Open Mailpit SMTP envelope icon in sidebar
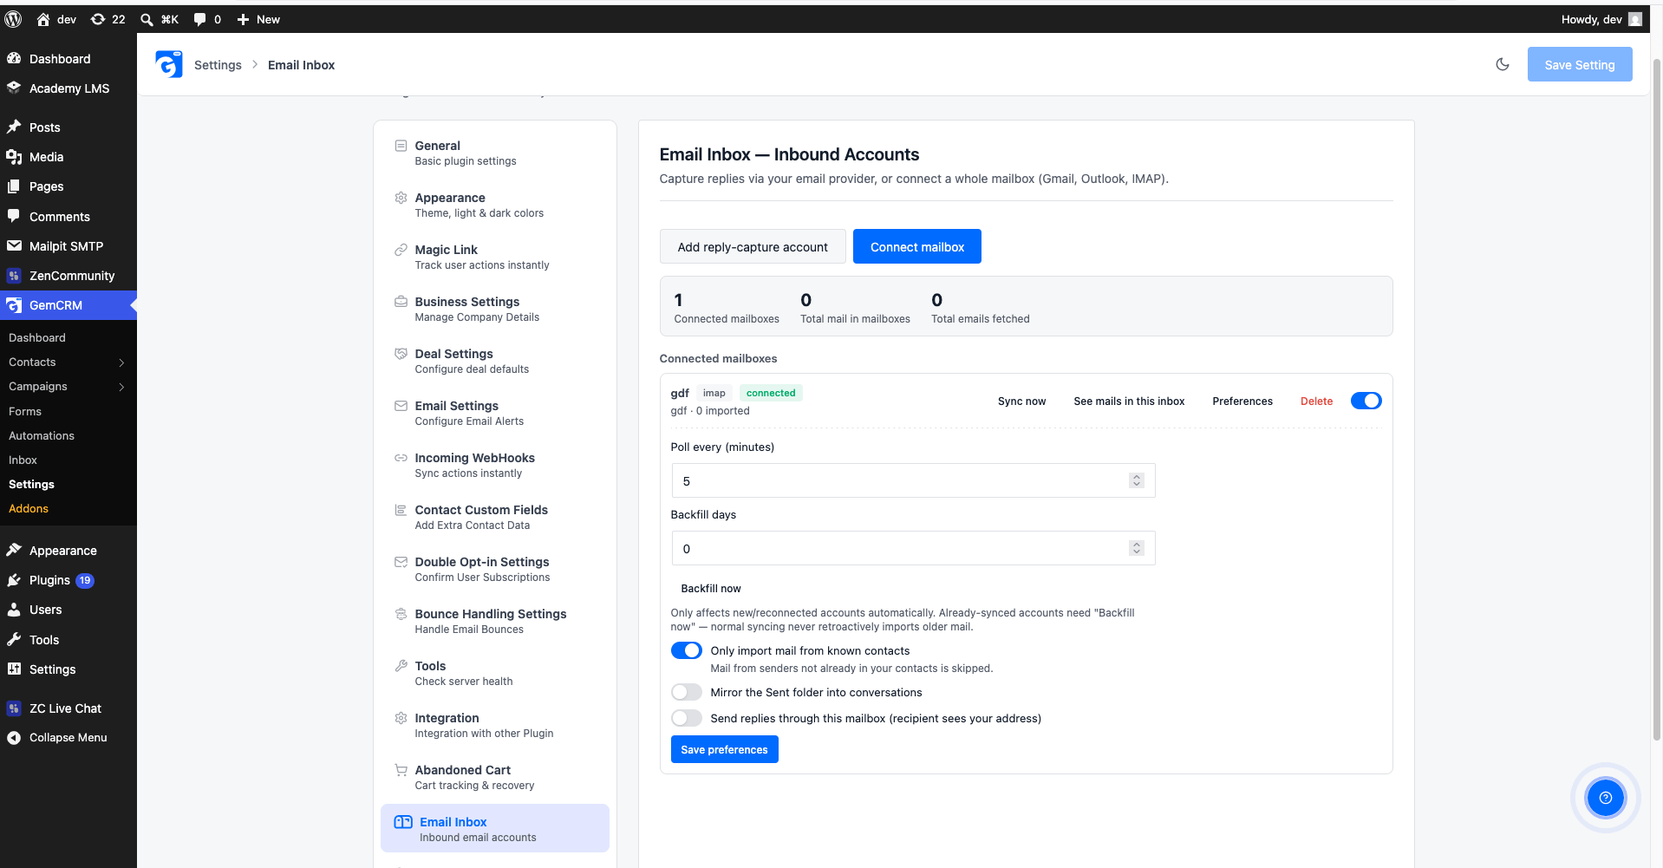Screen dimensions: 1663x868 [14, 246]
